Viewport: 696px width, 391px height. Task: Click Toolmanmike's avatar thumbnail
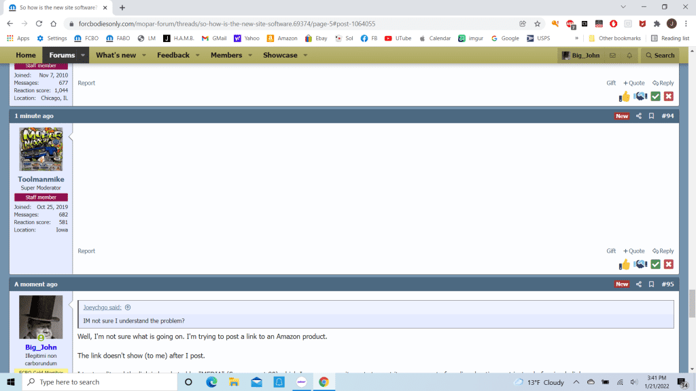41,149
